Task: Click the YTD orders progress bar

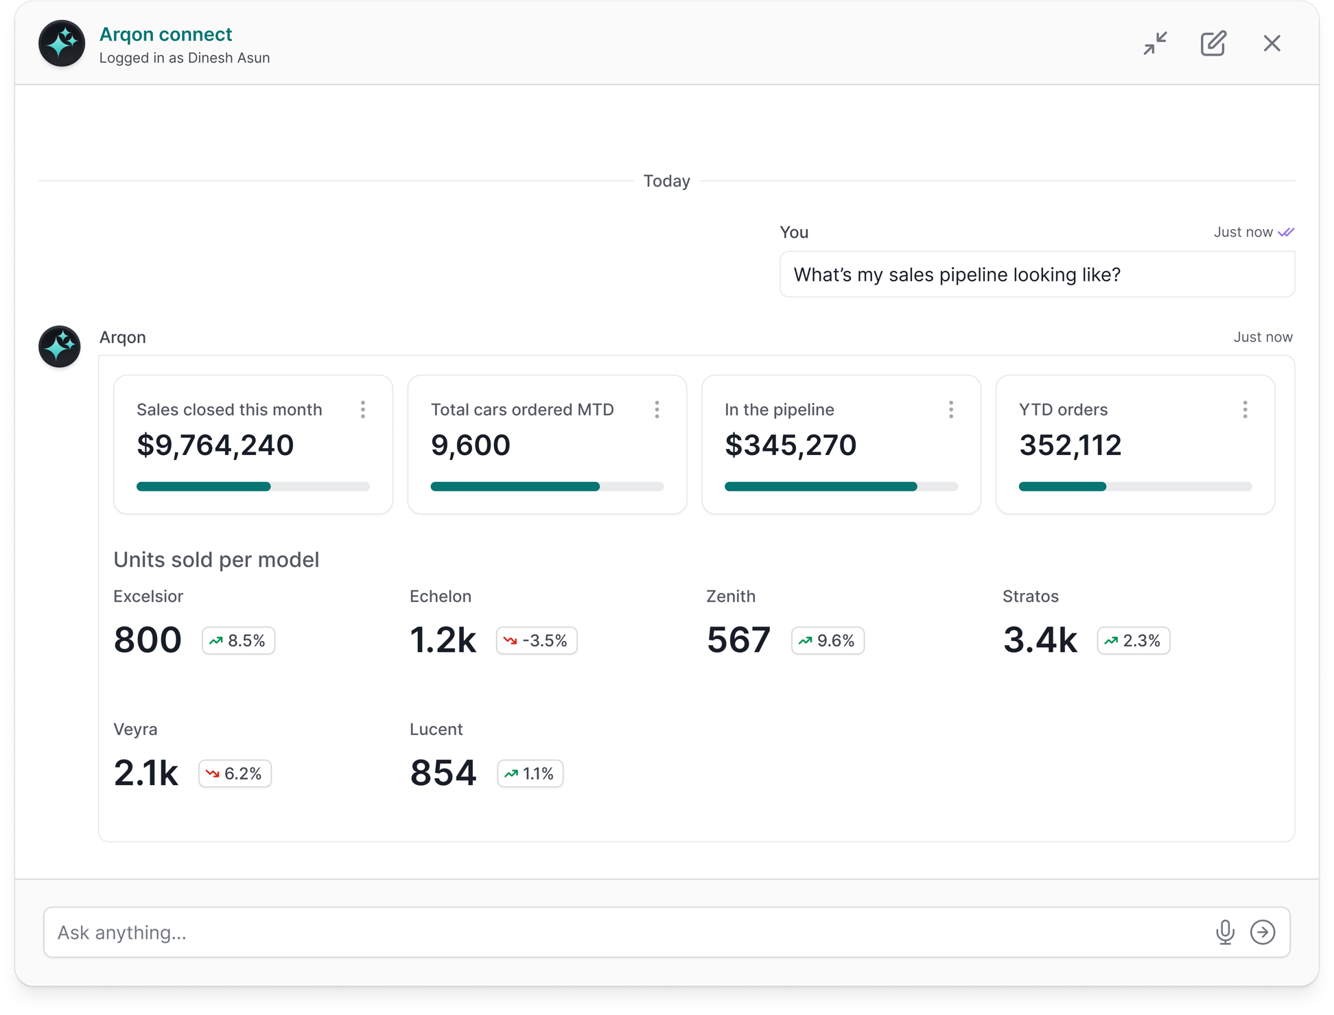Action: point(1134,487)
